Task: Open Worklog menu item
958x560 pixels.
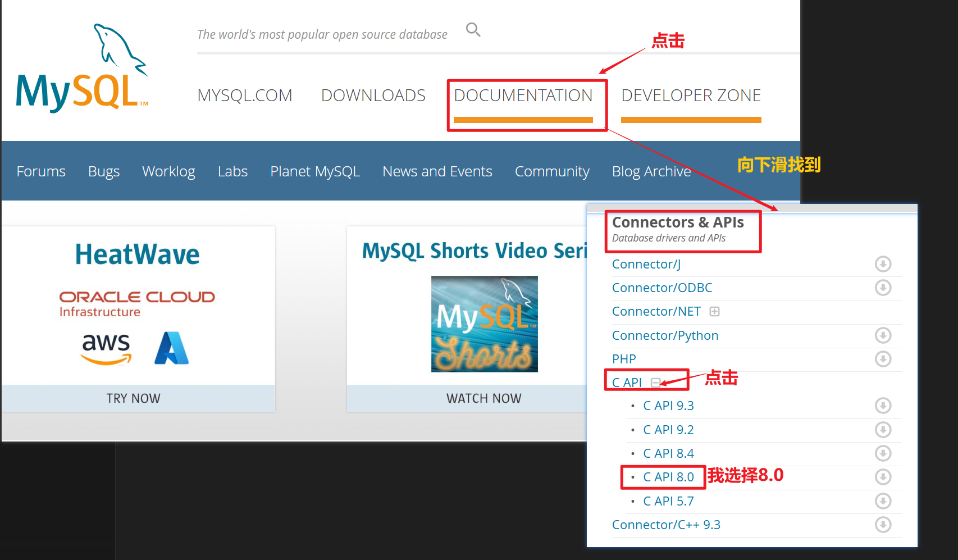Action: [168, 171]
